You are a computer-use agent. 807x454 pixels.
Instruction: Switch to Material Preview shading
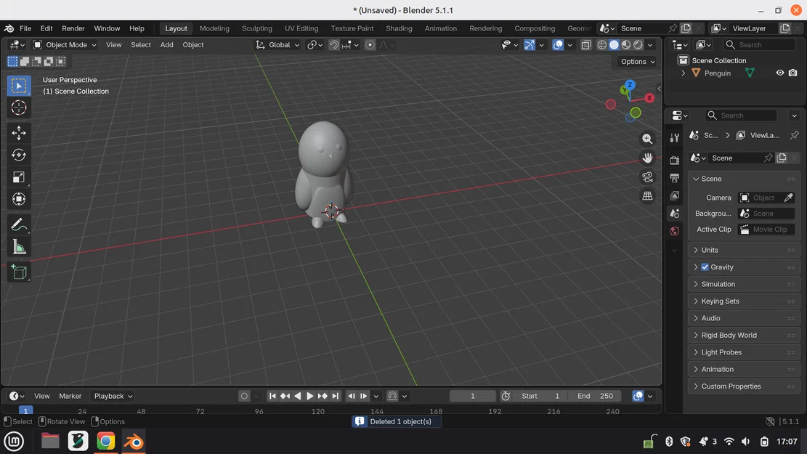[x=626, y=45]
